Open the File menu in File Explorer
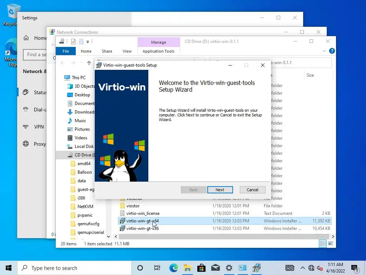 (66, 51)
